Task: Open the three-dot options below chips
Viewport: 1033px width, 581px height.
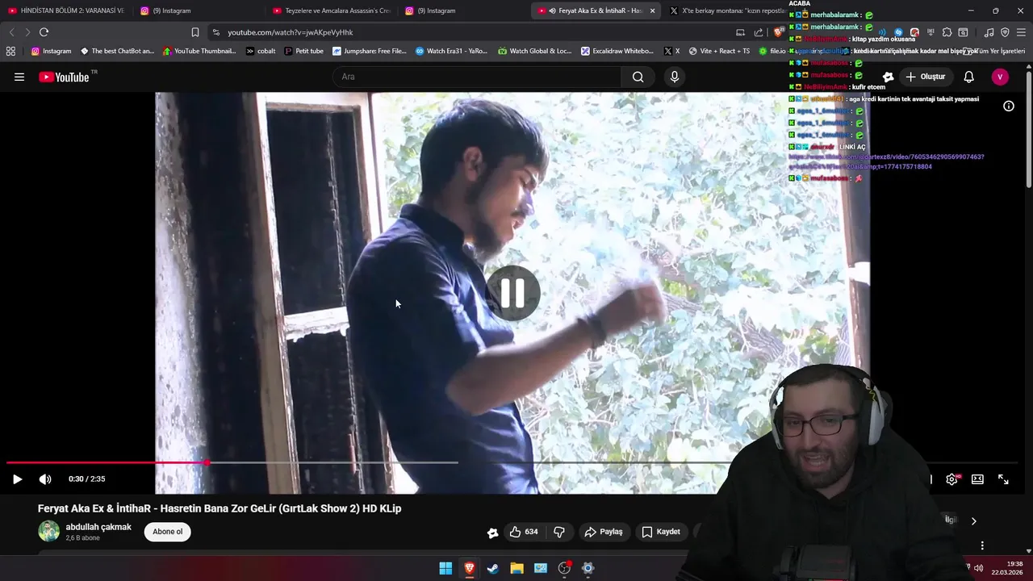Action: click(x=982, y=545)
